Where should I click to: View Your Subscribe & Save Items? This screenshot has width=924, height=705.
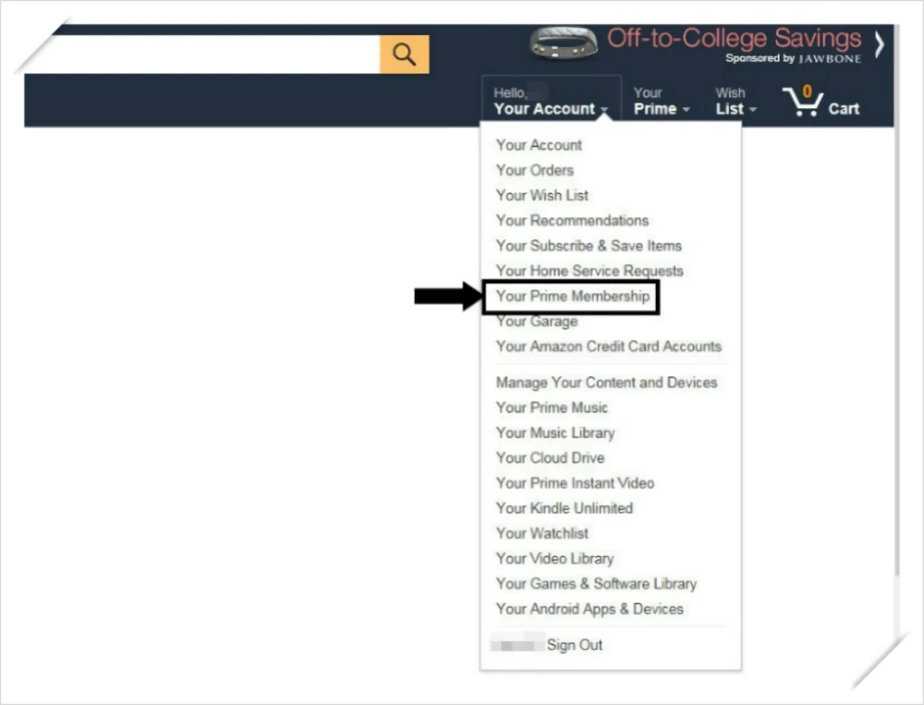tap(588, 245)
